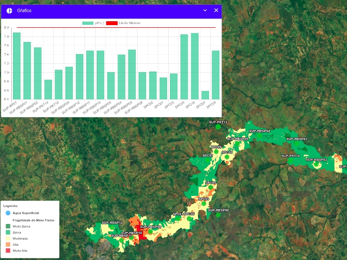Image resolution: width=347 pixels, height=260 pixels.
Task: Close the Gráfico chart panel
Action: click(216, 10)
